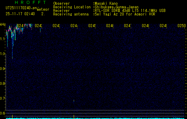The width and height of the screenshot is (187, 119).
Task: Click the 0243 time axis label
Action: (56, 26)
